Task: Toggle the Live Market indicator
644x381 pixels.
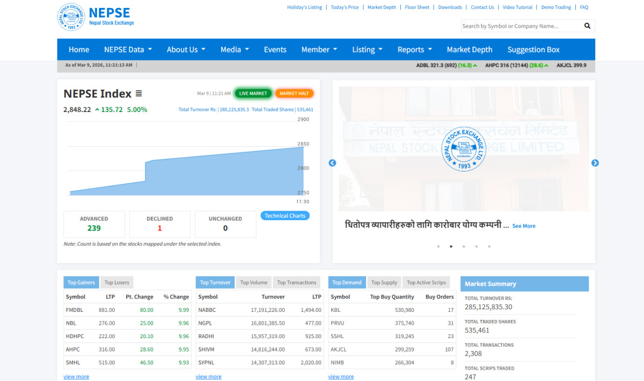Action: (x=253, y=93)
